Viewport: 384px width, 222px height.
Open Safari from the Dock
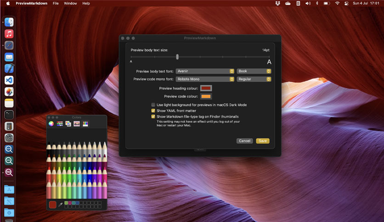point(9,45)
